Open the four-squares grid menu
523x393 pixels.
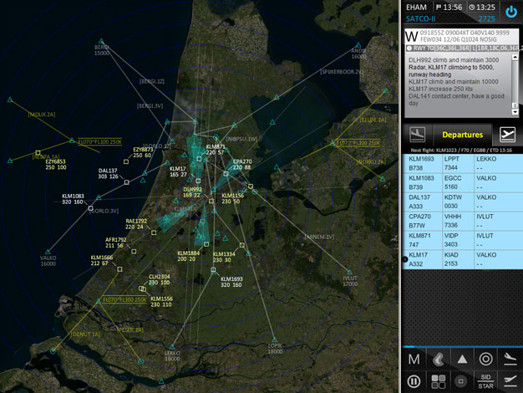[438, 381]
